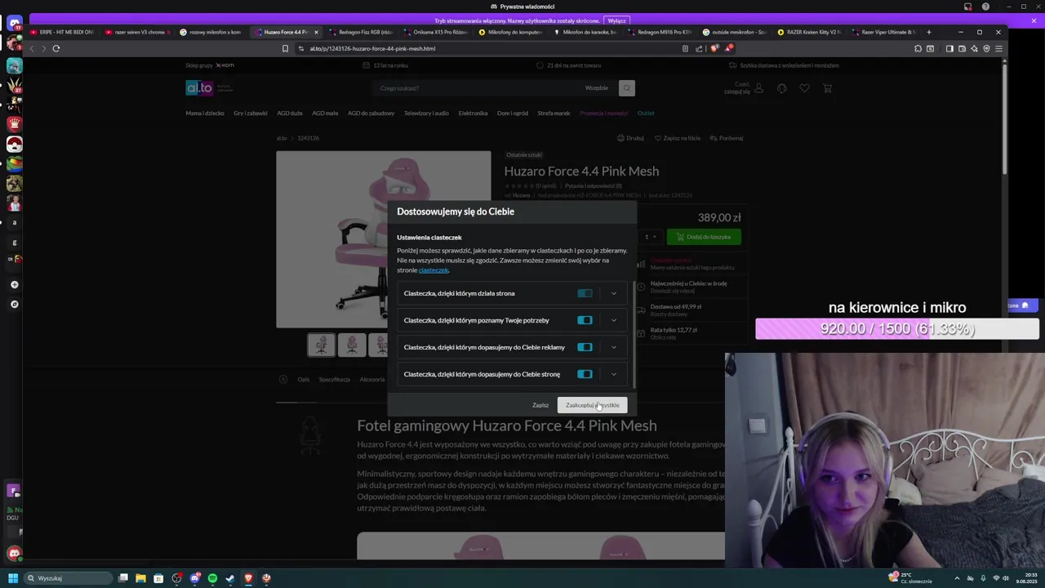Open Spotify from the taskbar
This screenshot has width=1045, height=588.
[212, 578]
